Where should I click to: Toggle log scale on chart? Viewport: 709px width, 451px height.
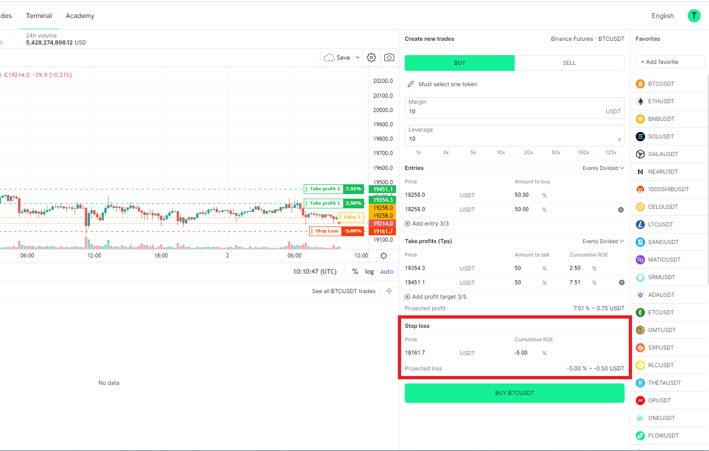tap(369, 272)
